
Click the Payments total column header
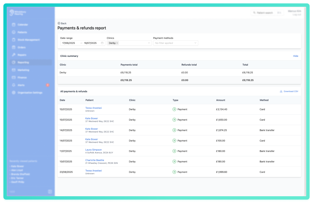129,65
